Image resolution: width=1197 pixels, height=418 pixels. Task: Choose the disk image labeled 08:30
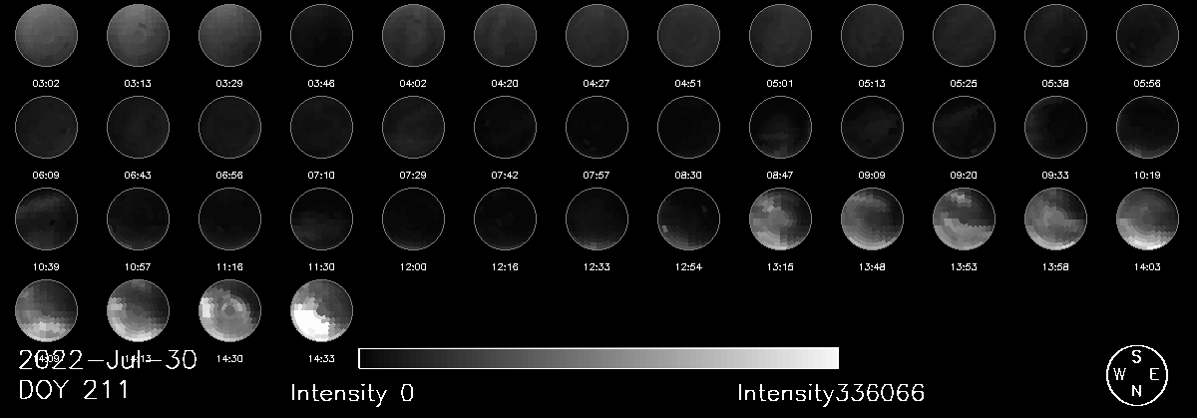688,126
